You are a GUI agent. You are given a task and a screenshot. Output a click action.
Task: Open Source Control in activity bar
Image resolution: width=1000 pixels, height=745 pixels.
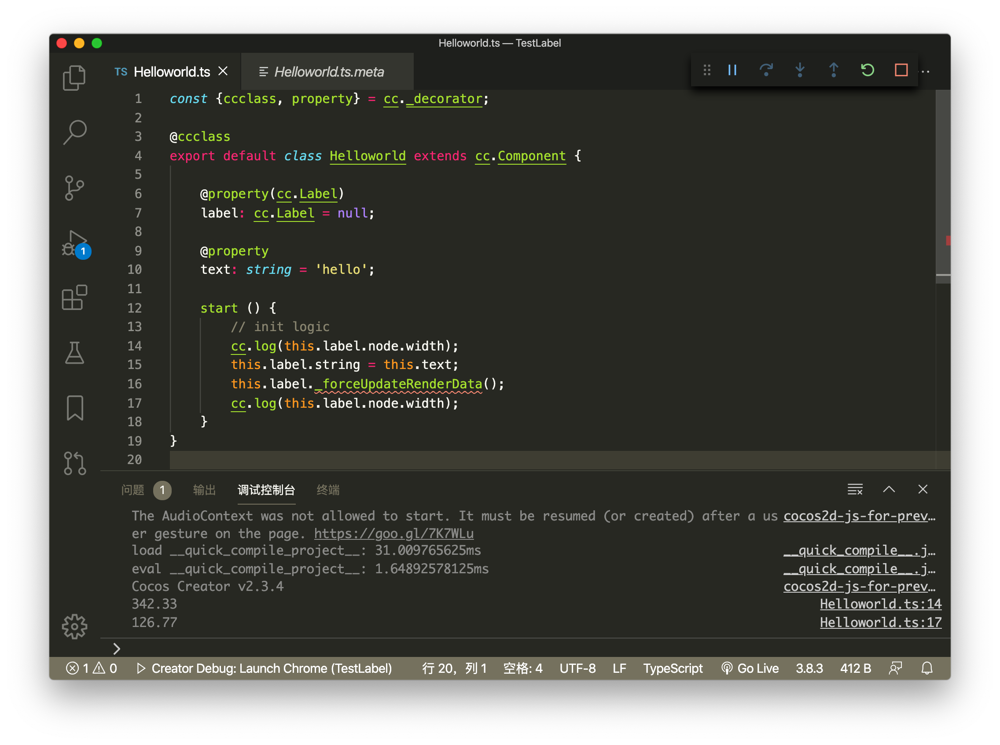point(74,188)
